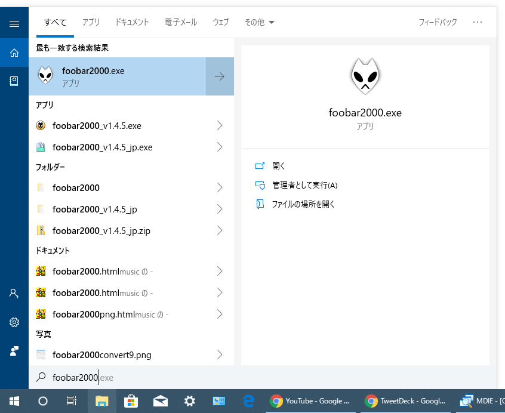Click the add account icon in sidebar

click(14, 293)
